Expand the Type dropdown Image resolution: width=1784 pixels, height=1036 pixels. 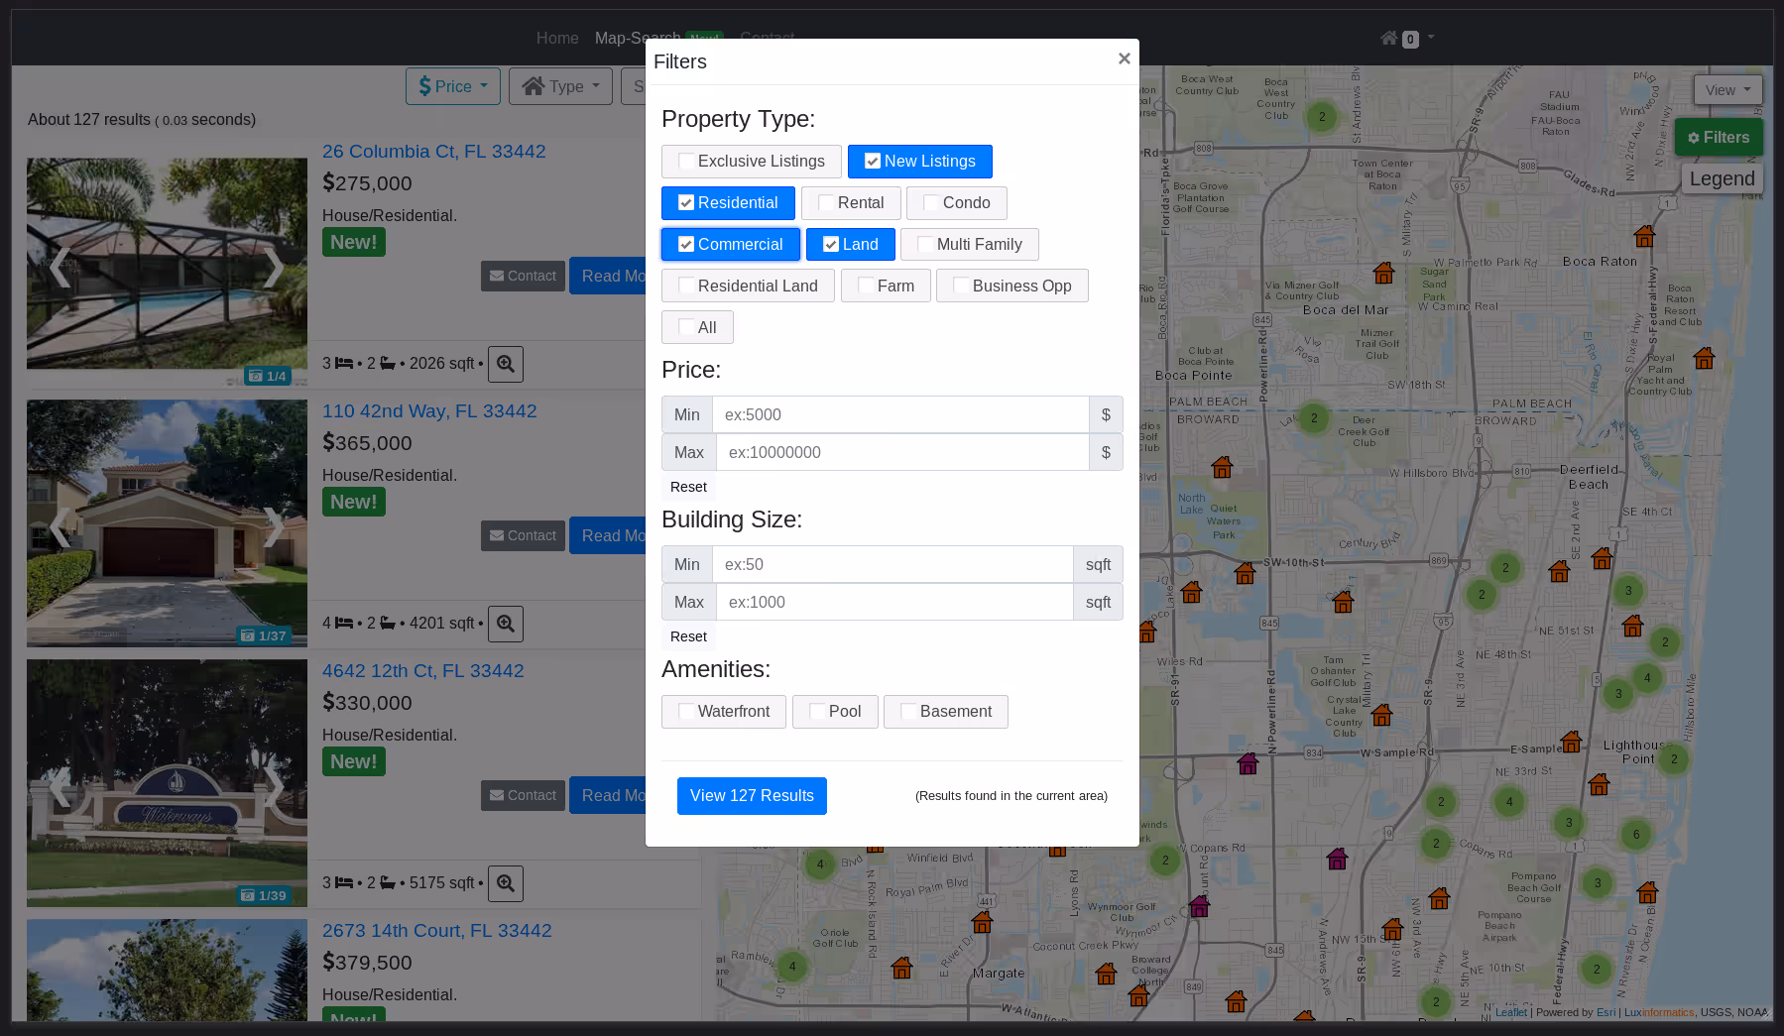(560, 86)
